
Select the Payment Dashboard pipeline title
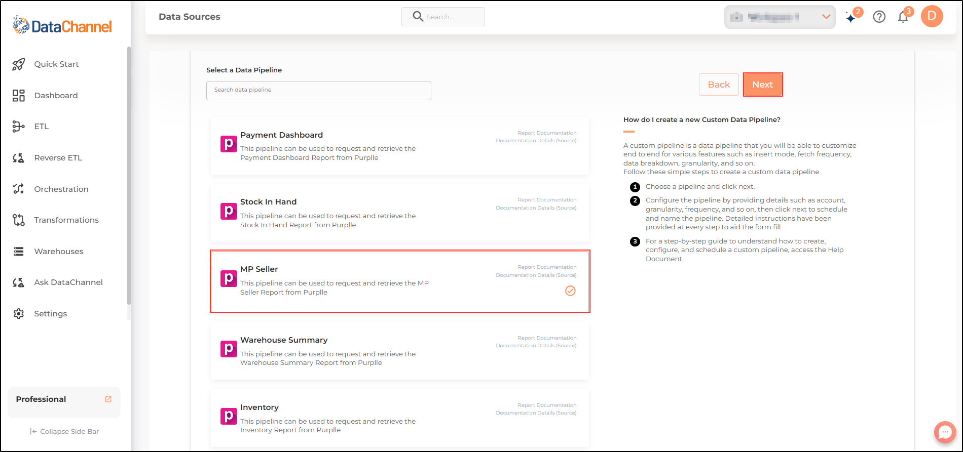point(281,135)
